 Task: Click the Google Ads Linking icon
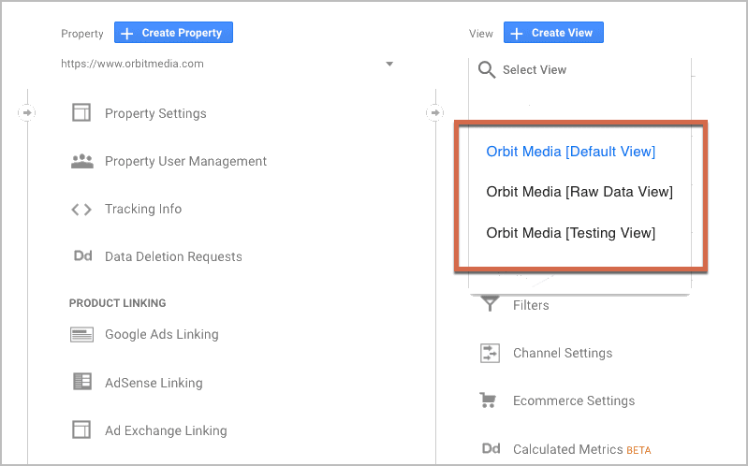click(81, 335)
